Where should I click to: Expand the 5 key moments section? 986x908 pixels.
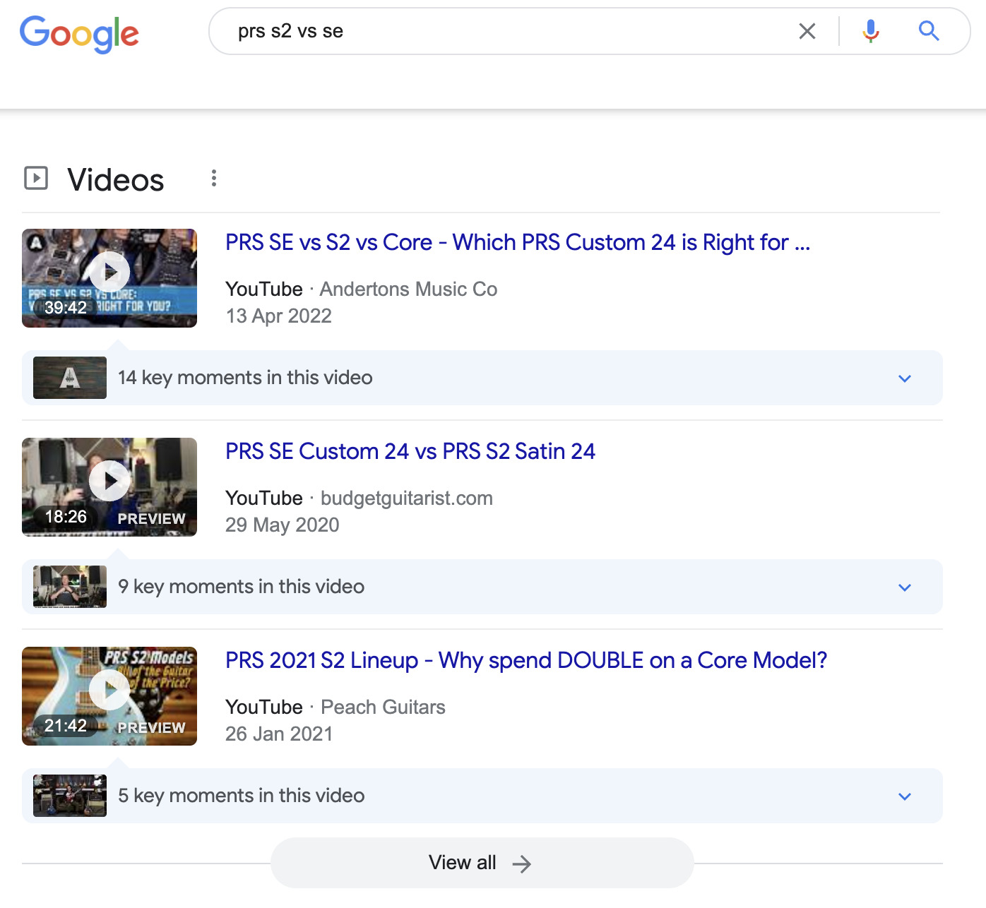click(904, 796)
